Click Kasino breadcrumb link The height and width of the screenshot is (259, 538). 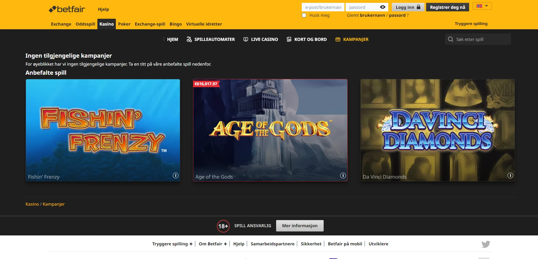coord(32,204)
